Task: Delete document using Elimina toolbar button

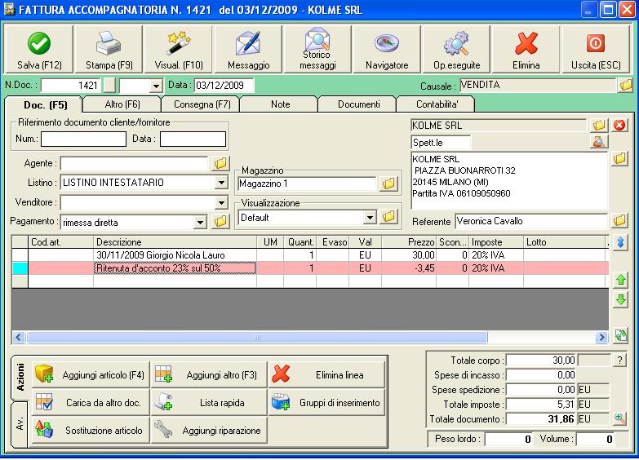Action: coord(526,50)
